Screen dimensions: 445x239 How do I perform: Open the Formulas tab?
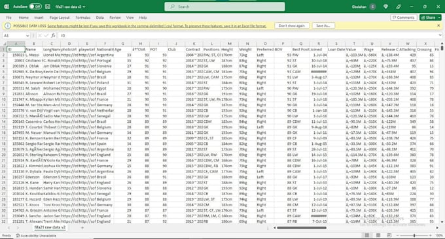[x=83, y=18]
